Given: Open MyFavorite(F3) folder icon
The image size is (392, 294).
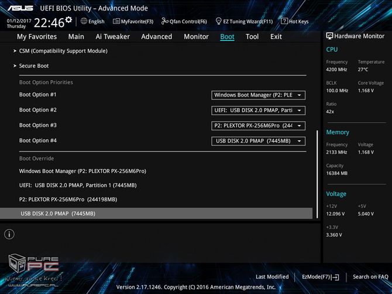Looking at the screenshot, I should point(116,21).
